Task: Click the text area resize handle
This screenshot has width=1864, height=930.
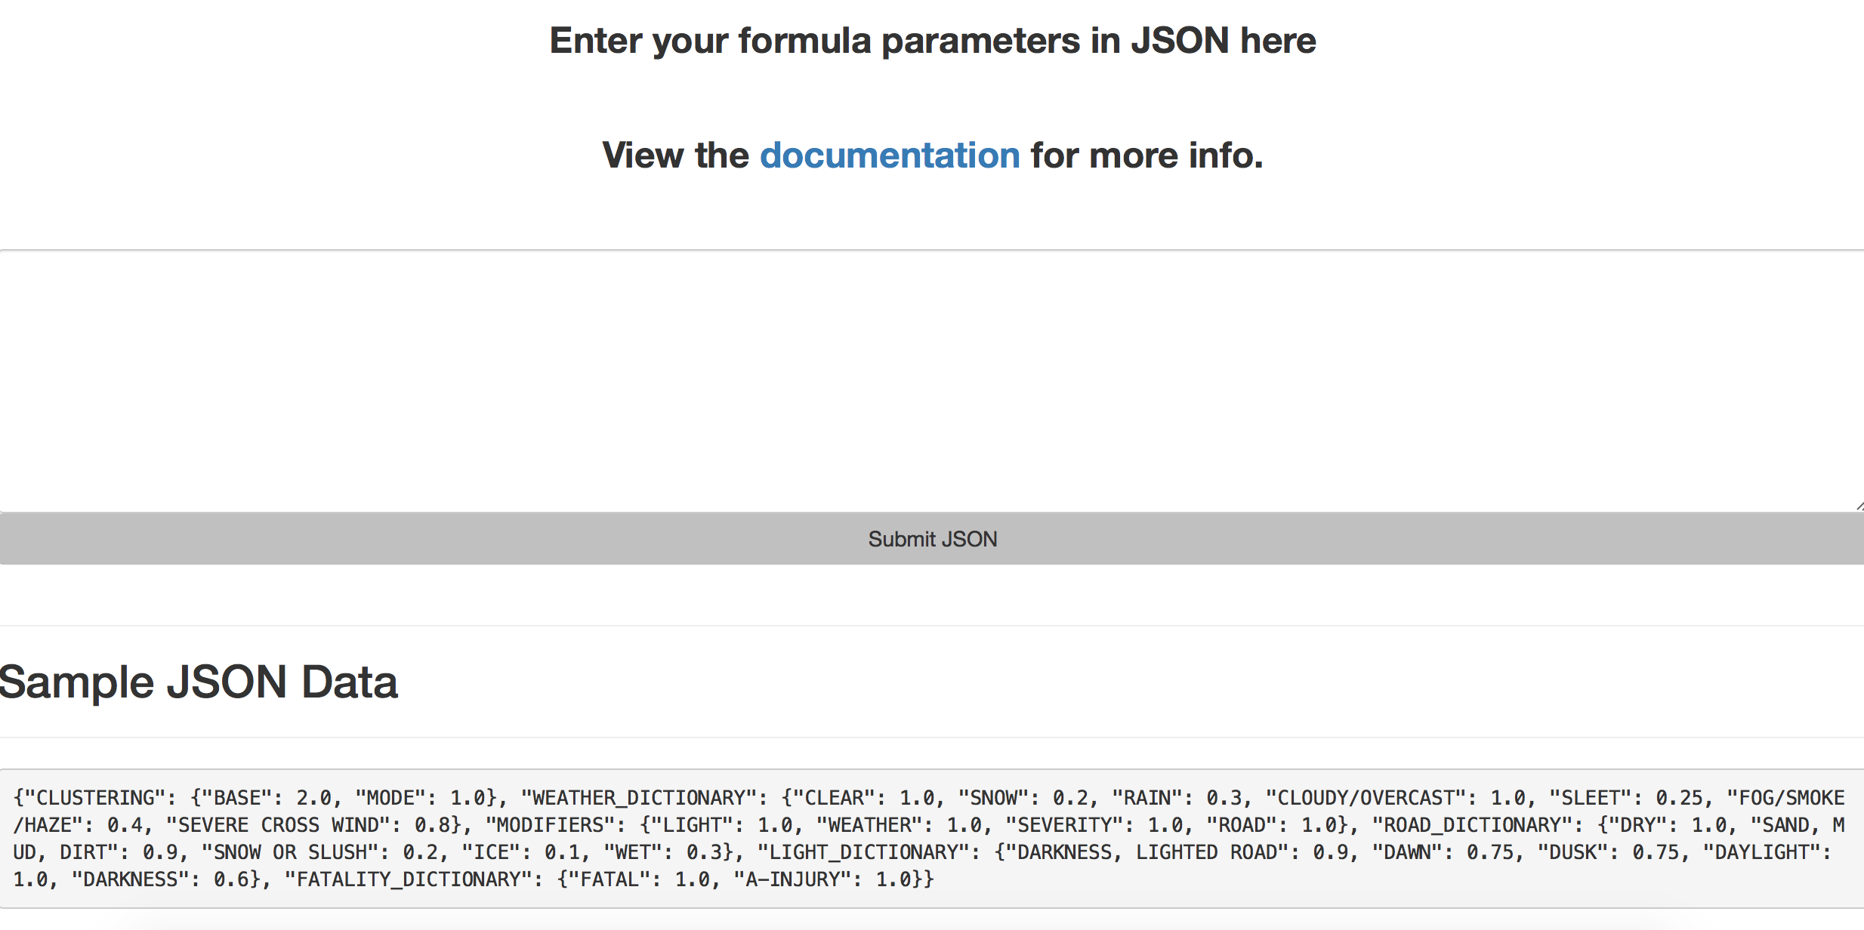Action: point(1859,507)
